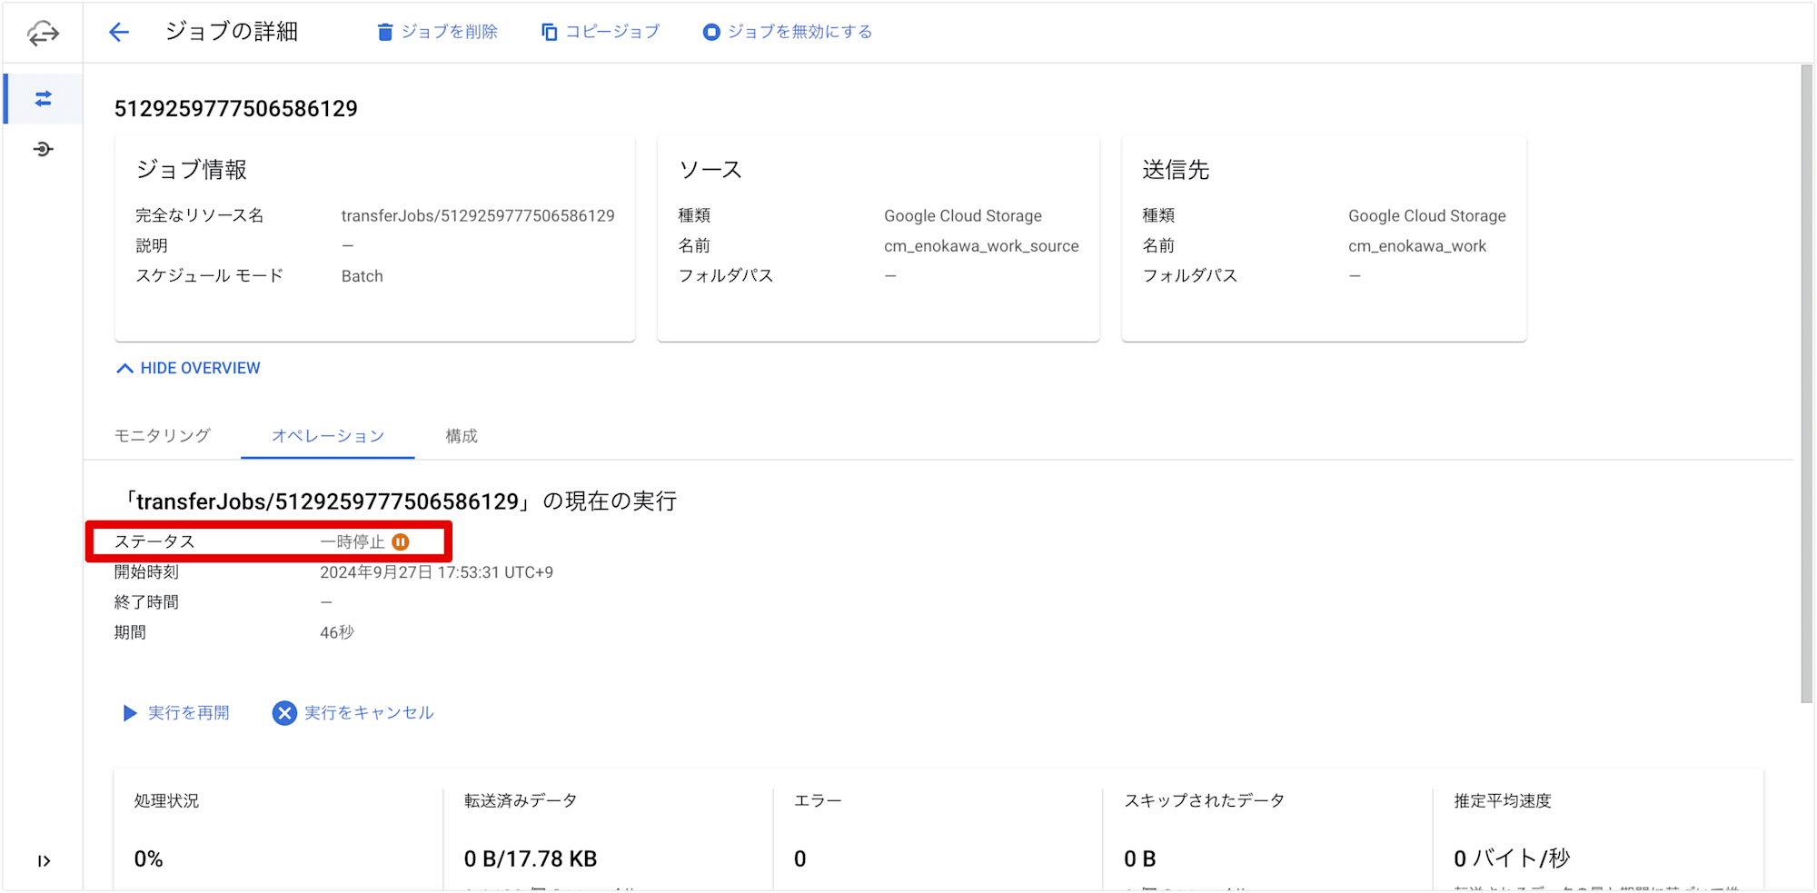Click the コピージョブ button
Screen dimensions: 1817x893
[601, 32]
